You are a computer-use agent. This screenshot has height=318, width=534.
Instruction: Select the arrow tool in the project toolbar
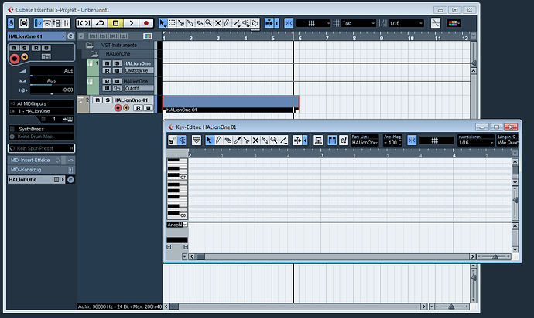(163, 23)
